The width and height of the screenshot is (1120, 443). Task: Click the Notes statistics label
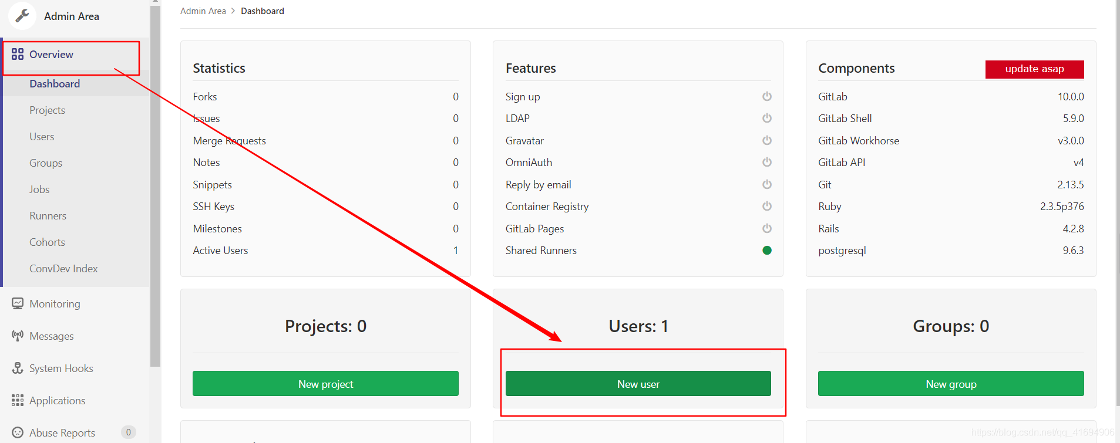click(x=206, y=163)
